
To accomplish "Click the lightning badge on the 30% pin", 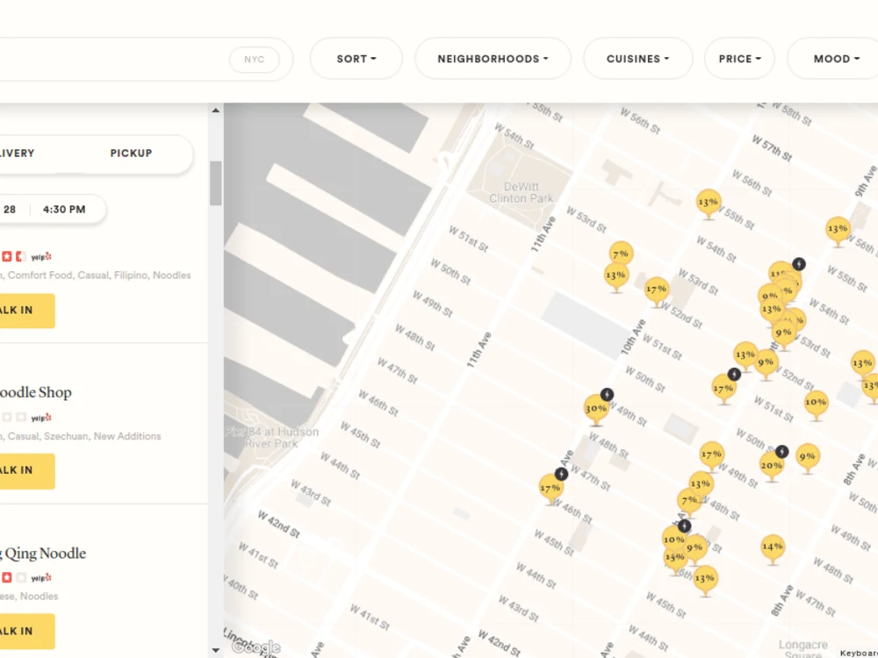I will click(607, 395).
